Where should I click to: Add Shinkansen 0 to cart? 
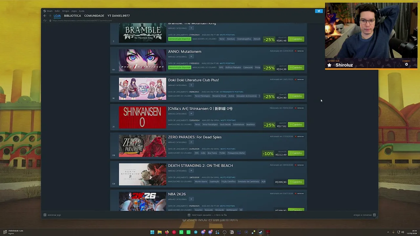pos(296,125)
